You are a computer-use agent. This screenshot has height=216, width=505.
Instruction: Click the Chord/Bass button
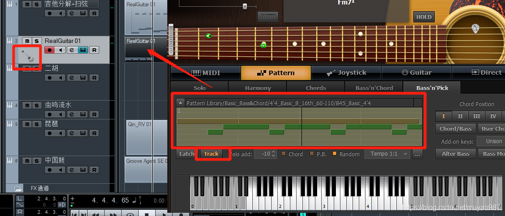[455, 129]
